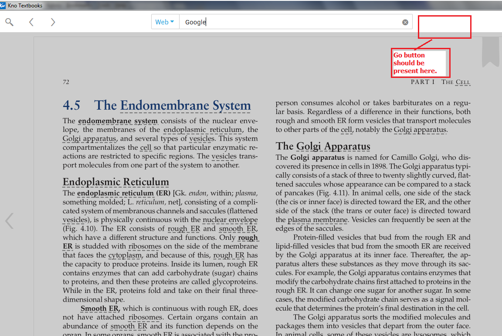Open the Web search-type dropdown

click(x=165, y=22)
